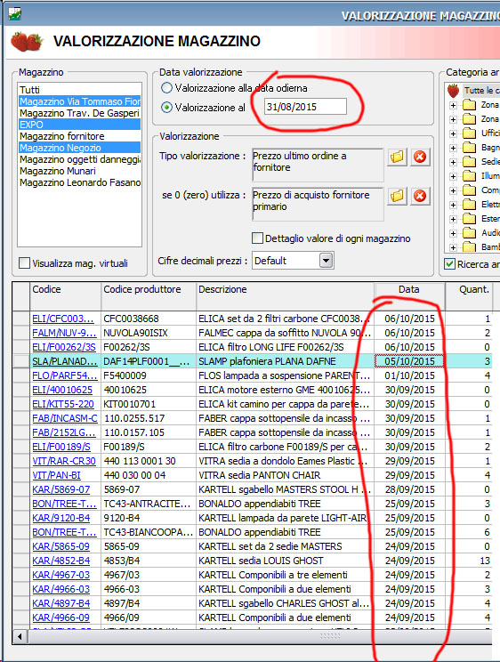The height and width of the screenshot is (662, 500).
Task: Open article link ELI/F00262/3S
Action: [x=64, y=347]
